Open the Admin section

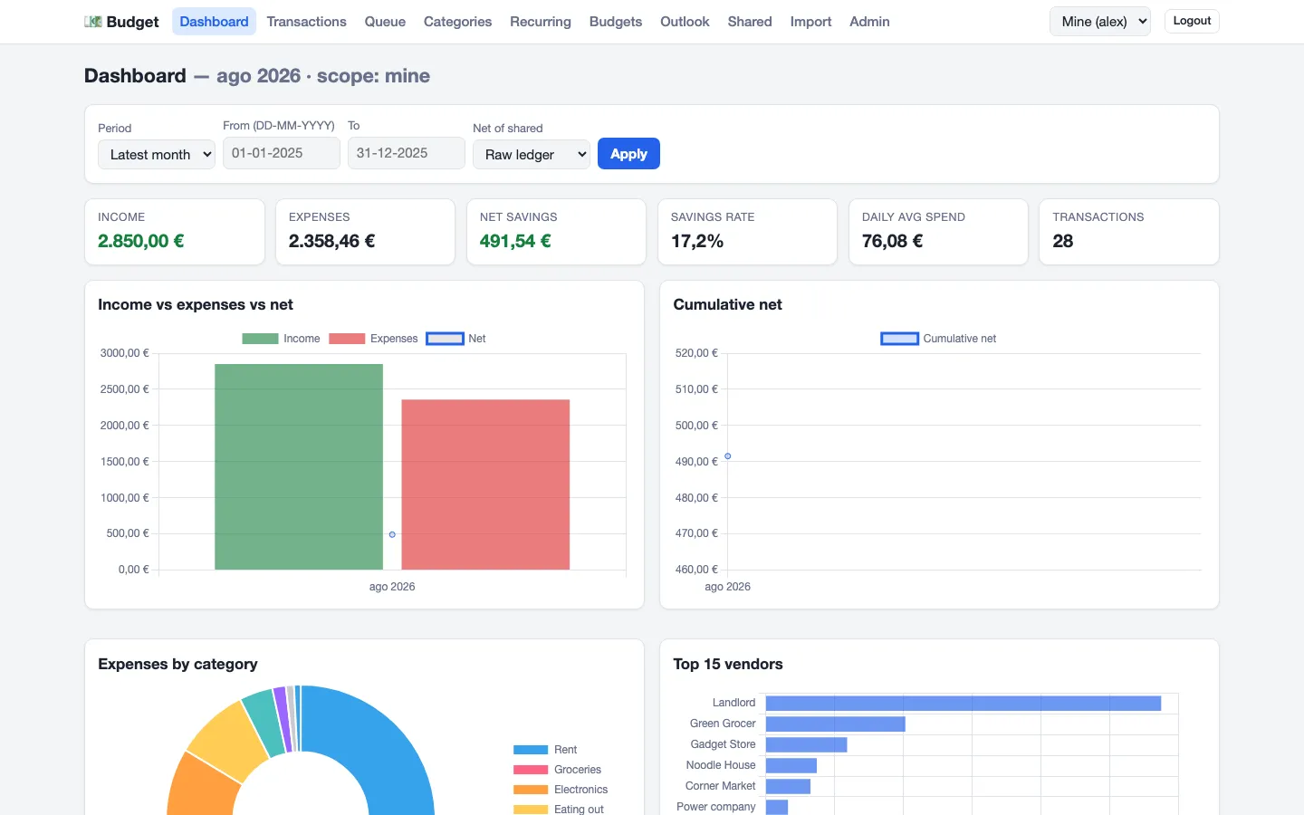pyautogui.click(x=869, y=22)
